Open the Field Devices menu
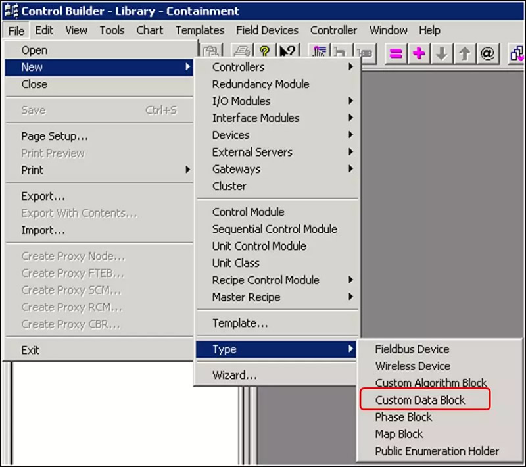 pos(267,30)
